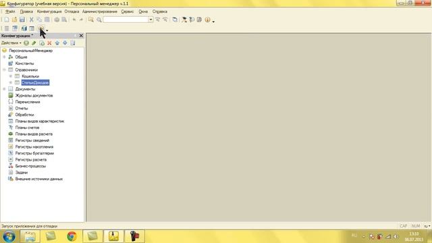
Task: Click the configuration window icon on second toolbar
Action: [x=15, y=28]
